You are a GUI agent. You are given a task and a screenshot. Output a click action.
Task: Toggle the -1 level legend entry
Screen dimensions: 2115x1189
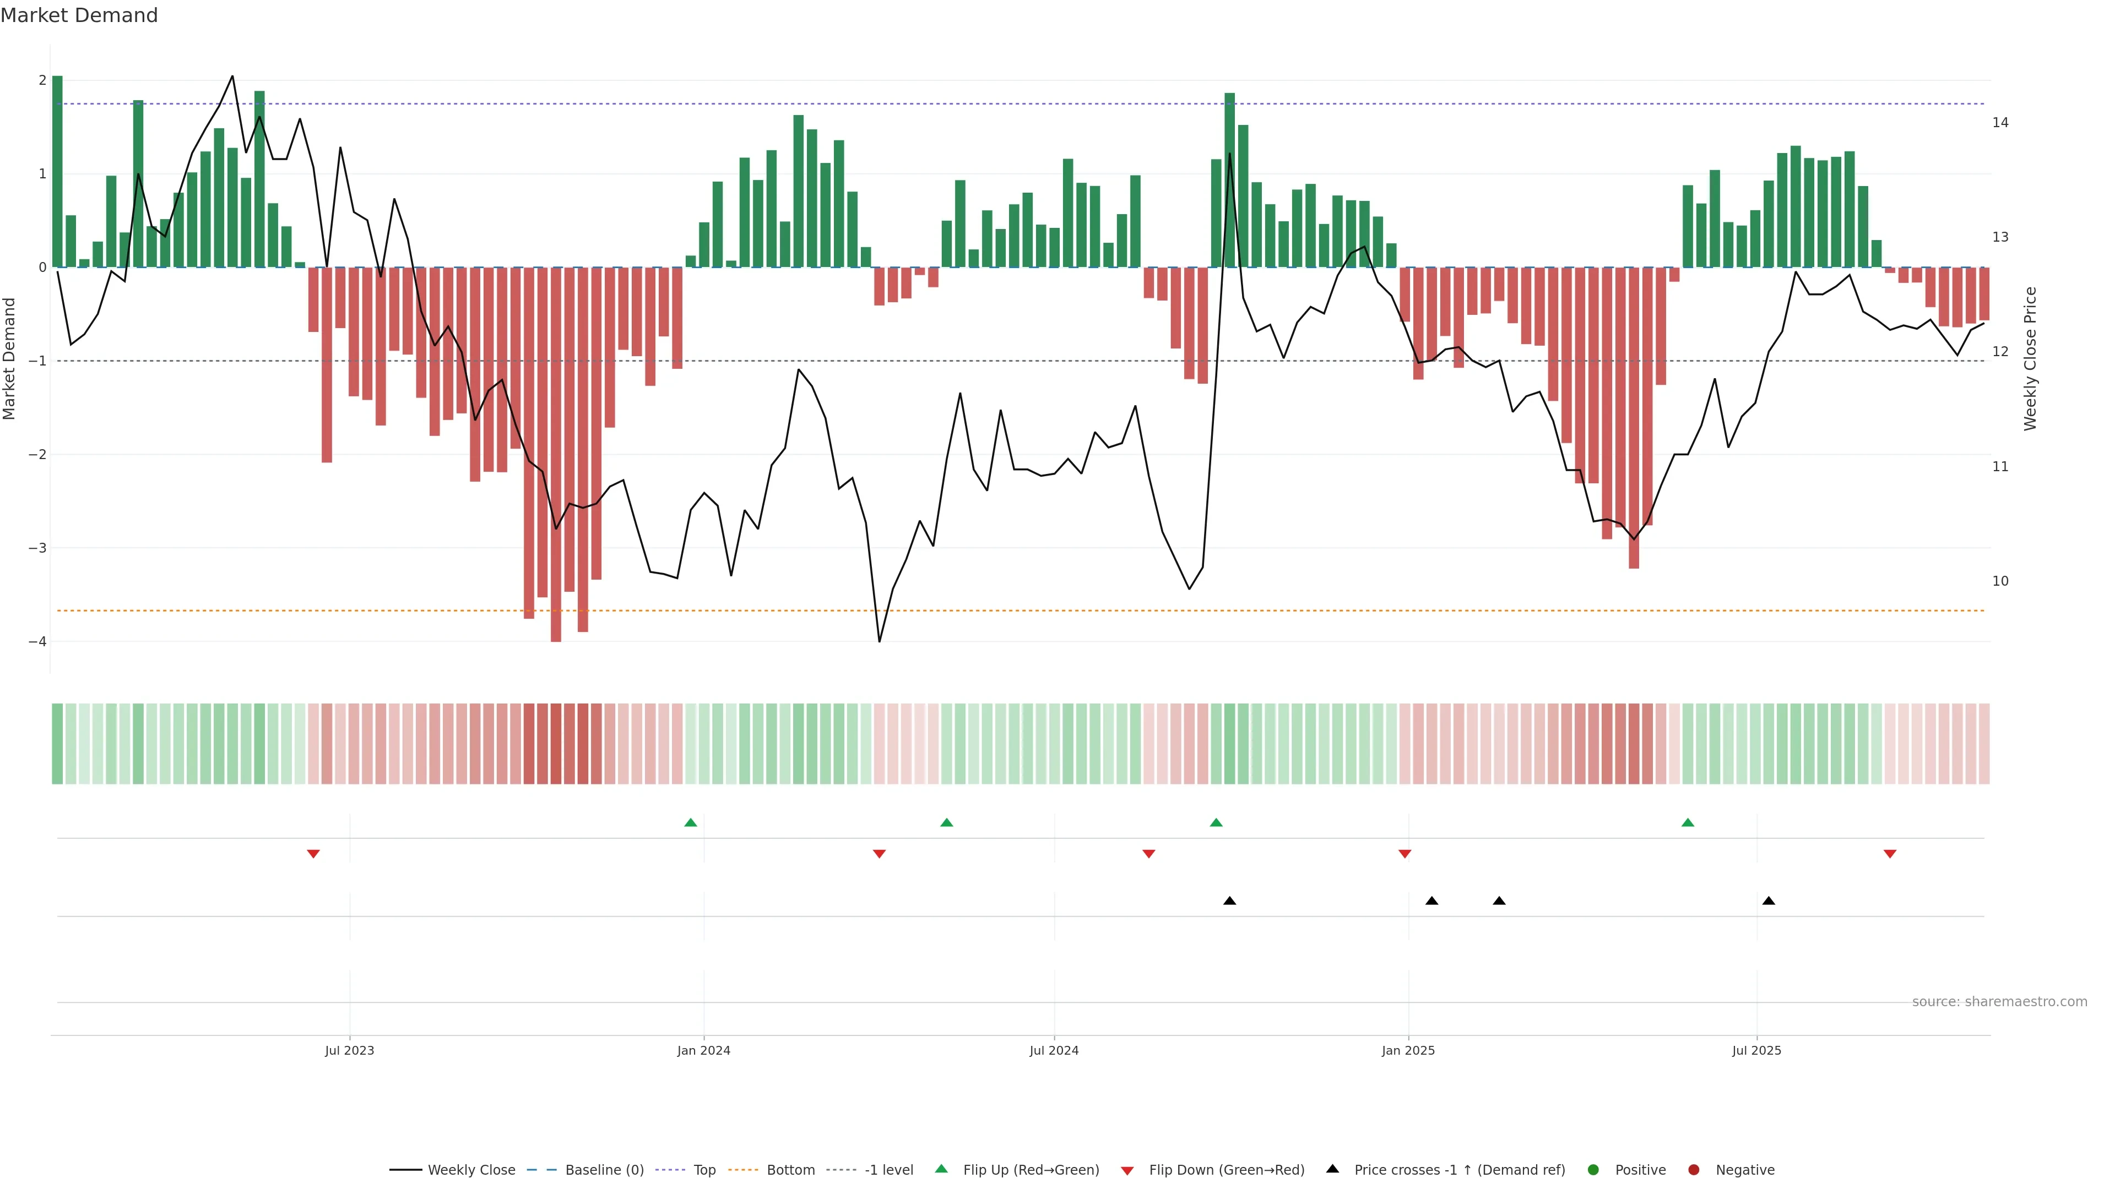[x=888, y=1169]
